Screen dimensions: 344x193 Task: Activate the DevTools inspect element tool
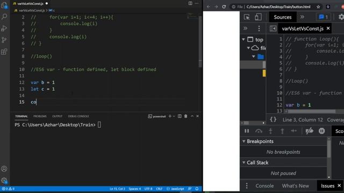[247, 17]
